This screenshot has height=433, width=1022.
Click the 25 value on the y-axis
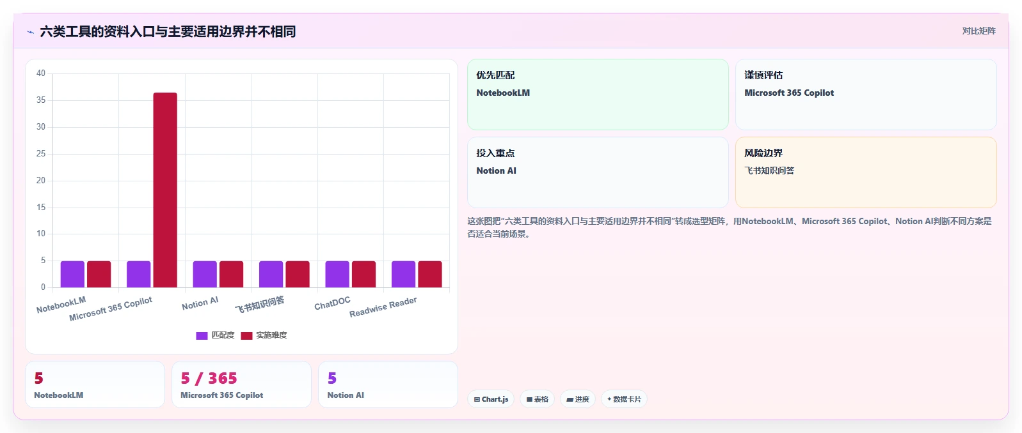pos(41,154)
